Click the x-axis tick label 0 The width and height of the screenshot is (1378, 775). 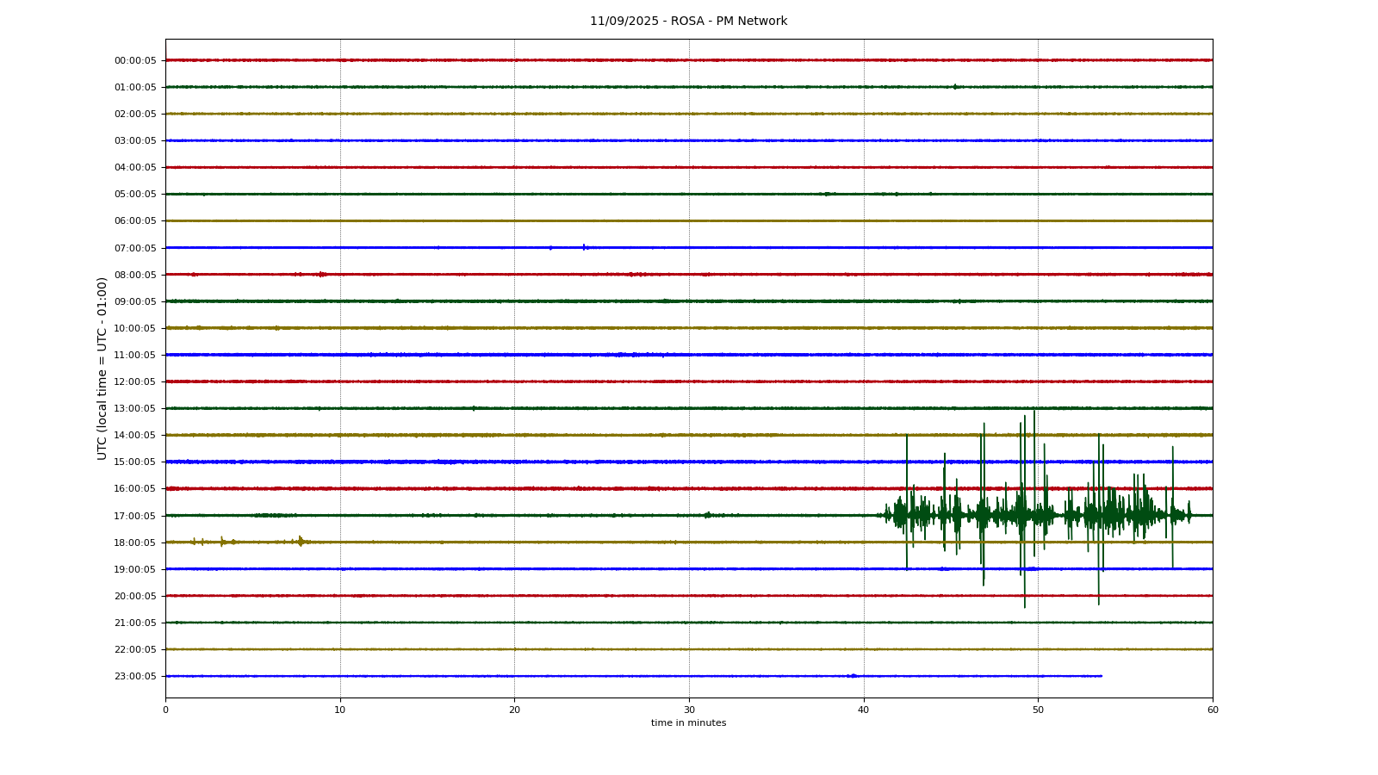tap(165, 710)
